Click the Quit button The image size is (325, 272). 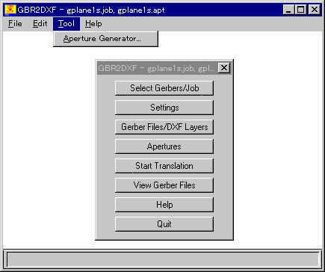[164, 224]
